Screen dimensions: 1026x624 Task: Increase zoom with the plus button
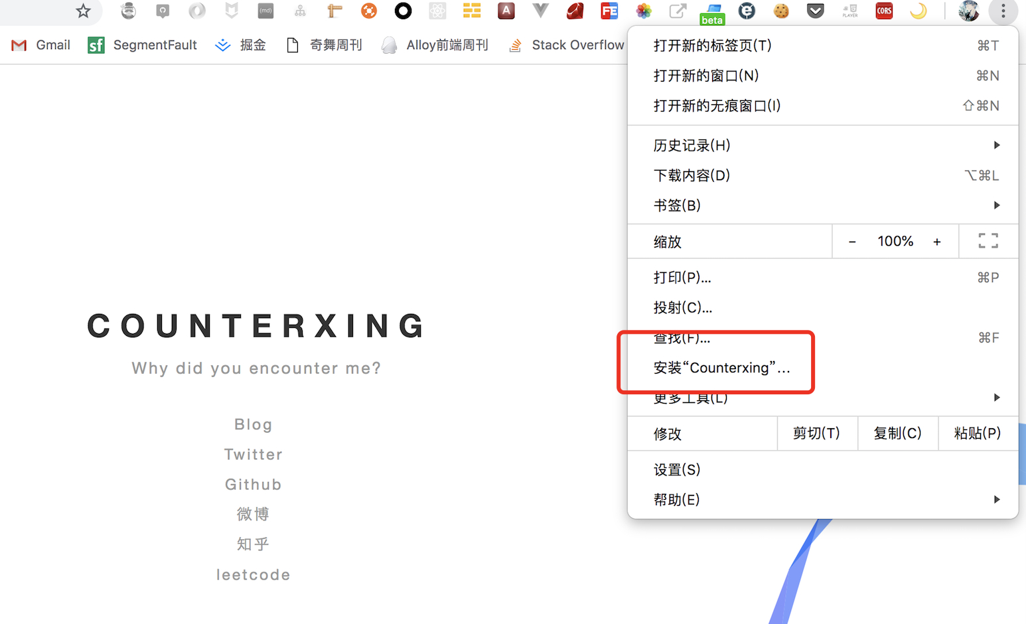click(x=936, y=242)
